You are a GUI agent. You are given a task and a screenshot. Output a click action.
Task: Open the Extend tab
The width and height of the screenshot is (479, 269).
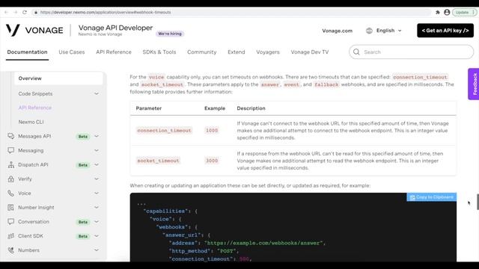pyautogui.click(x=237, y=52)
